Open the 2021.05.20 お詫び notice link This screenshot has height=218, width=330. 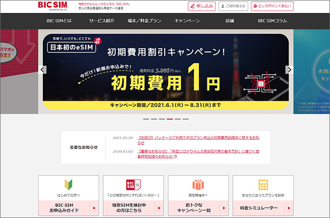tap(198, 140)
